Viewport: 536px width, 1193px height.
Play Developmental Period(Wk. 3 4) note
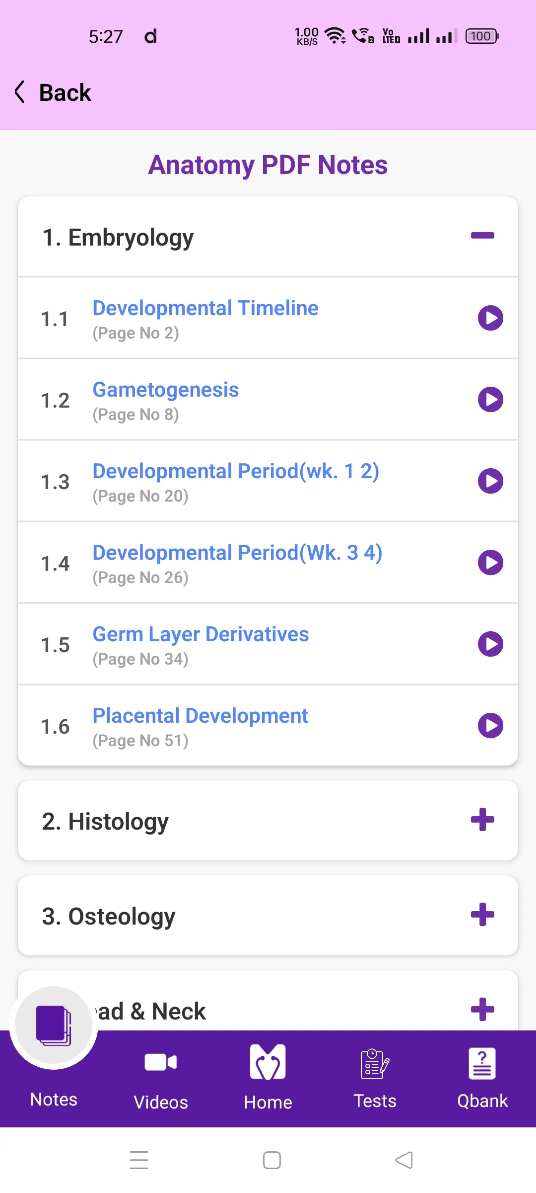490,563
